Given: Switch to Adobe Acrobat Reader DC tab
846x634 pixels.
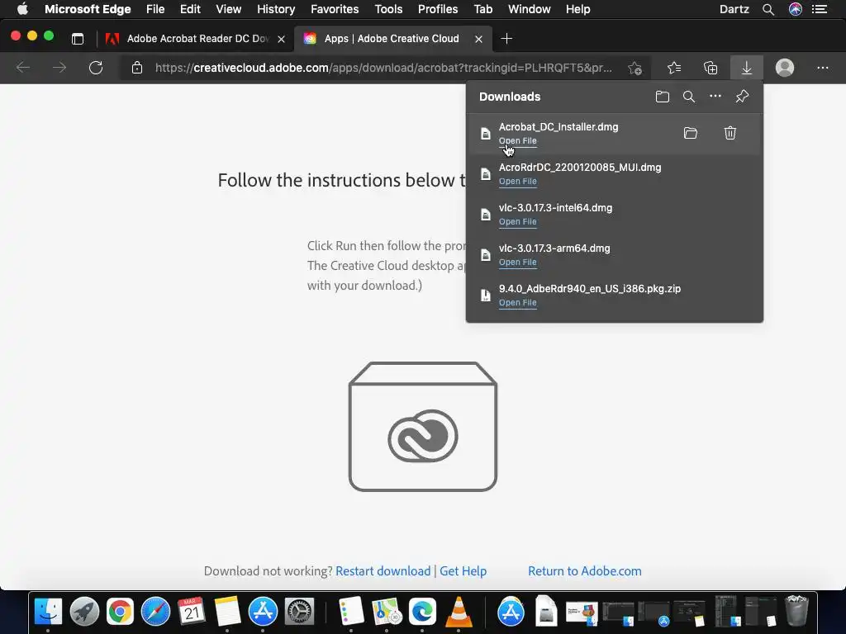Looking at the screenshot, I should [x=197, y=39].
